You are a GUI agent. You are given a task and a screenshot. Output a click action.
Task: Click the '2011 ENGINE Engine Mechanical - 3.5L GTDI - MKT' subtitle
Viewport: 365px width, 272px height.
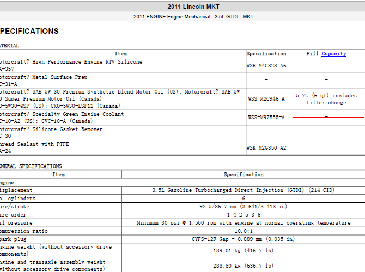193,17
